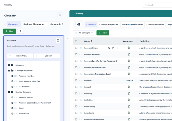This screenshot has width=172, height=121.
Task: Click diagram icon for Account Provider row
Action: tap(129, 54)
